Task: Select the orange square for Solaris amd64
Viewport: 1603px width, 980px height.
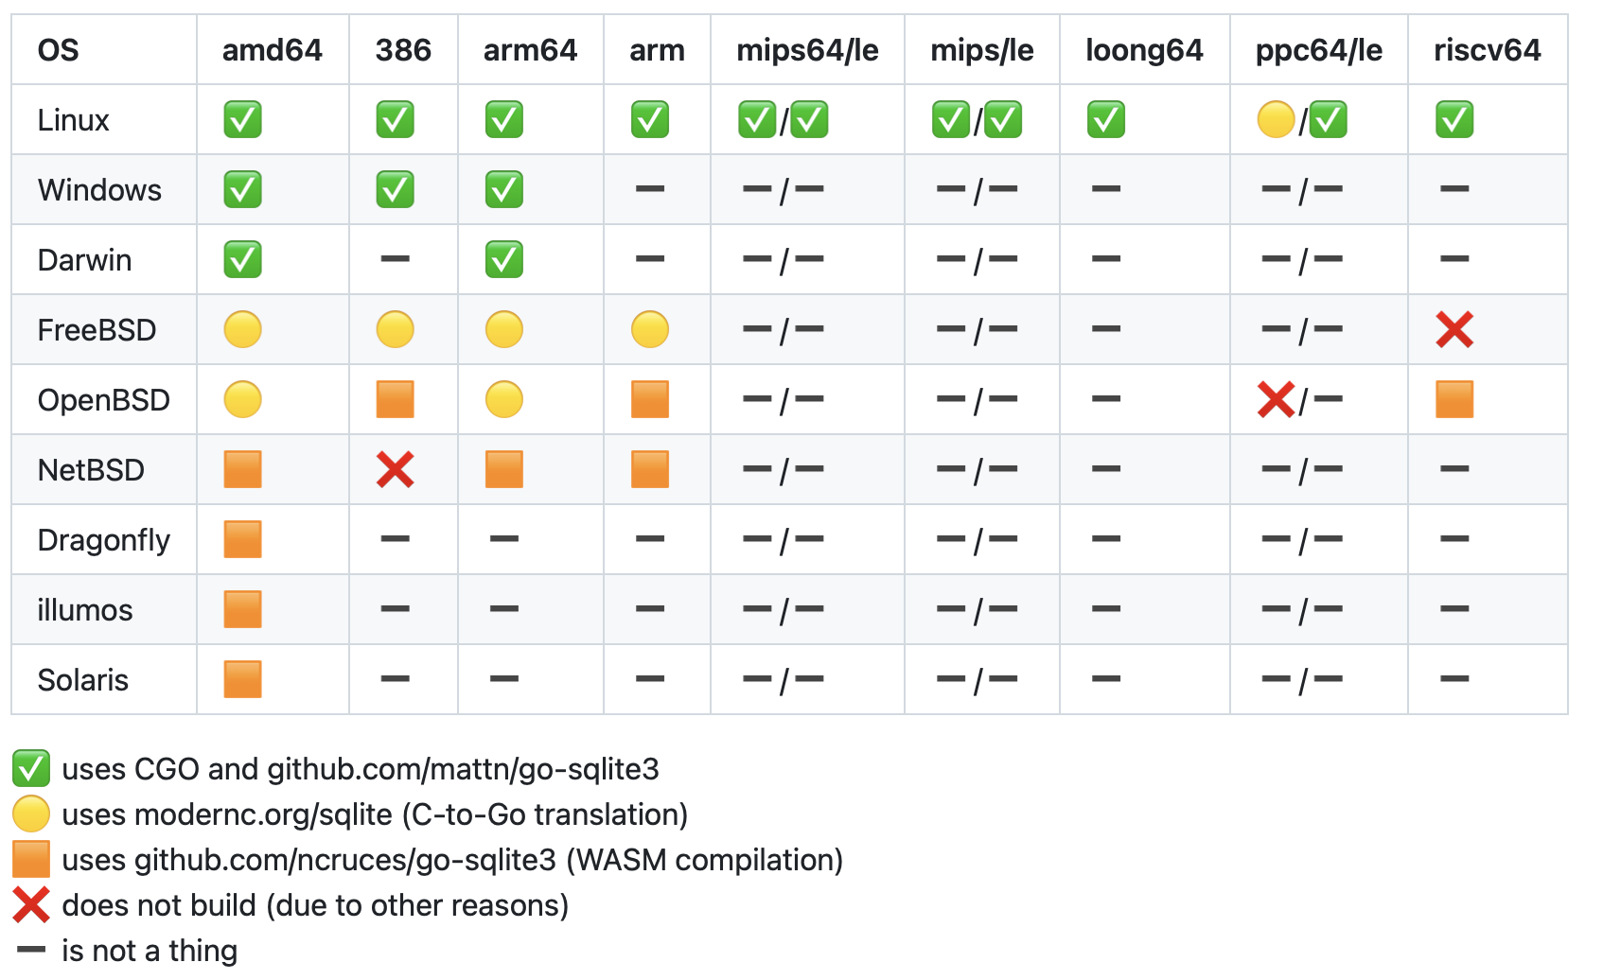Action: [242, 680]
